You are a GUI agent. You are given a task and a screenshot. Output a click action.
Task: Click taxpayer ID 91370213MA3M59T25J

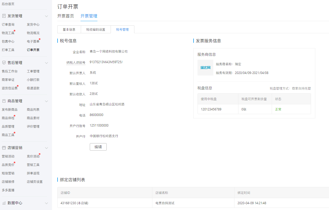point(106,62)
